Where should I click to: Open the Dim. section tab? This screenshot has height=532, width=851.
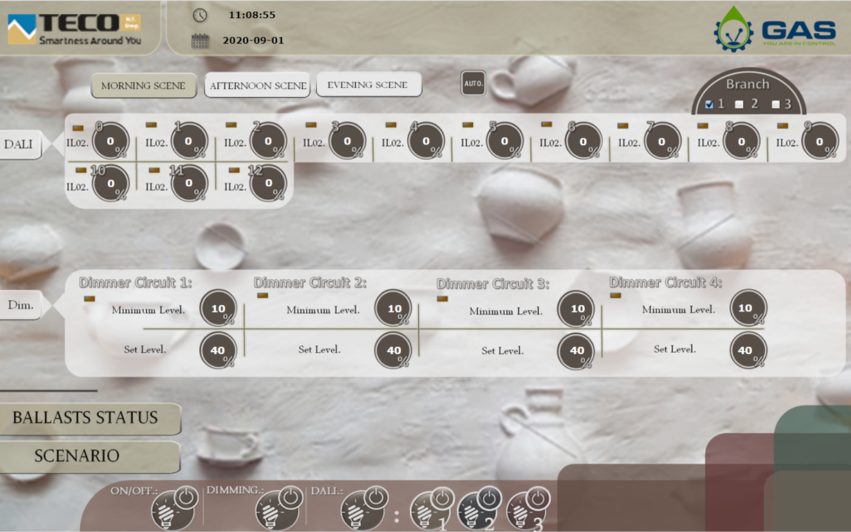(21, 305)
